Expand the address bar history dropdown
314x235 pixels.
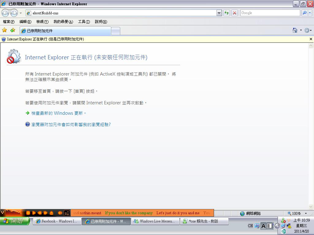pos(219,13)
